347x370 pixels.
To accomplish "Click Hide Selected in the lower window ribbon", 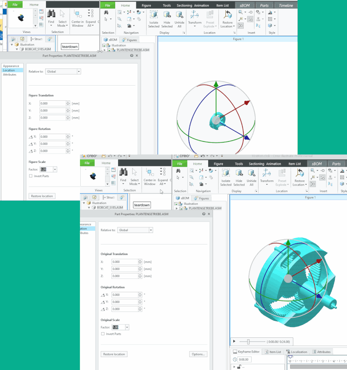I will coord(239,178).
